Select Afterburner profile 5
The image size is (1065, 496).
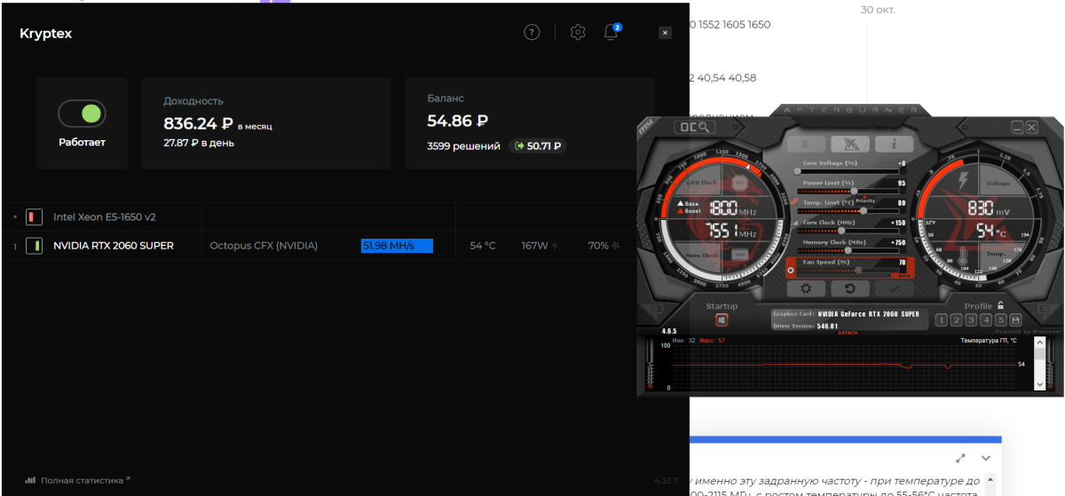tap(1000, 319)
